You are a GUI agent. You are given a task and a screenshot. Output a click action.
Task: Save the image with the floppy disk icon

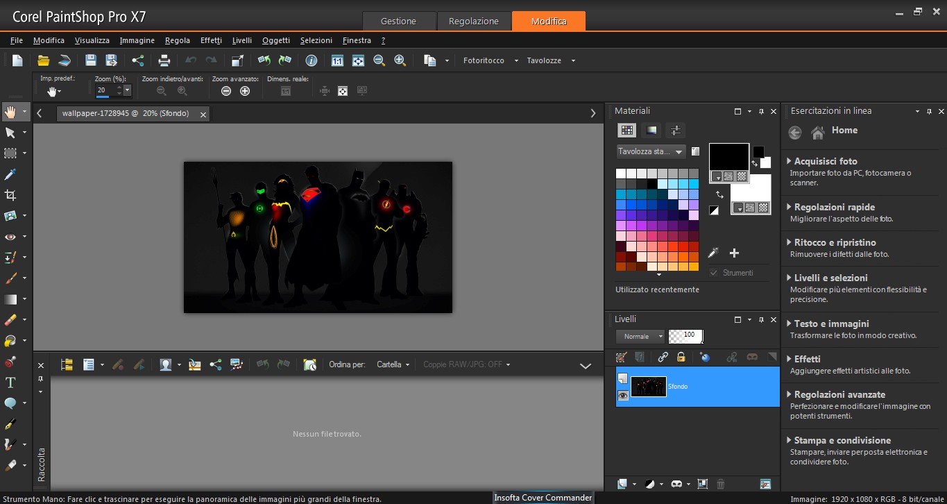(90, 60)
